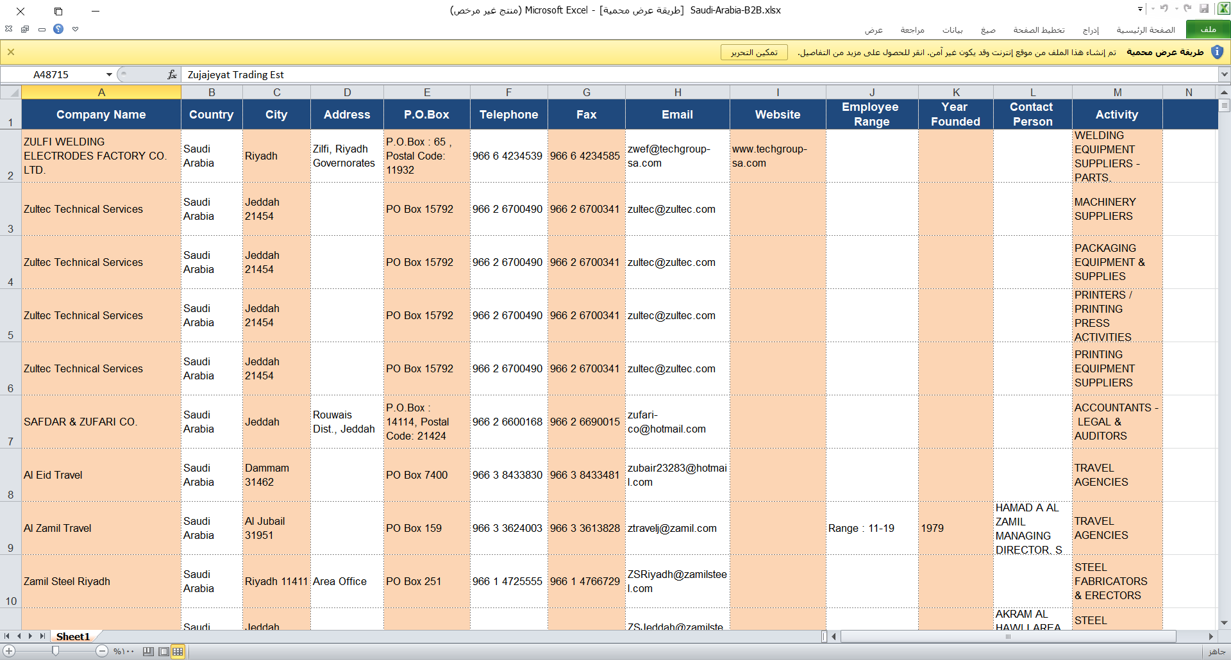Screen dimensions: 1231x660
Task: Switch to Normal grid view
Action: click(x=178, y=652)
